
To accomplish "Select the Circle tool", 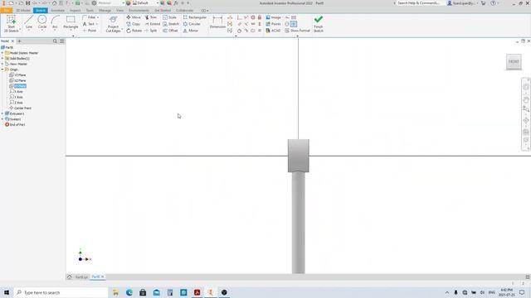I will [42, 22].
